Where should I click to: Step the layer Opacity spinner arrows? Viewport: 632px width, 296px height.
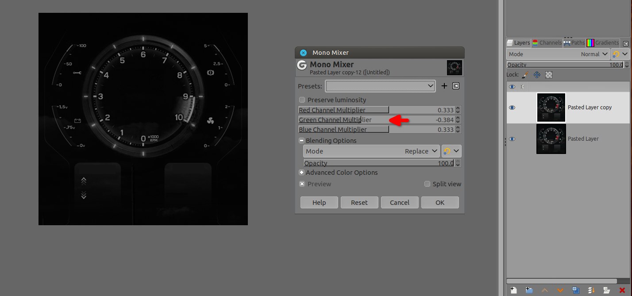click(x=627, y=65)
